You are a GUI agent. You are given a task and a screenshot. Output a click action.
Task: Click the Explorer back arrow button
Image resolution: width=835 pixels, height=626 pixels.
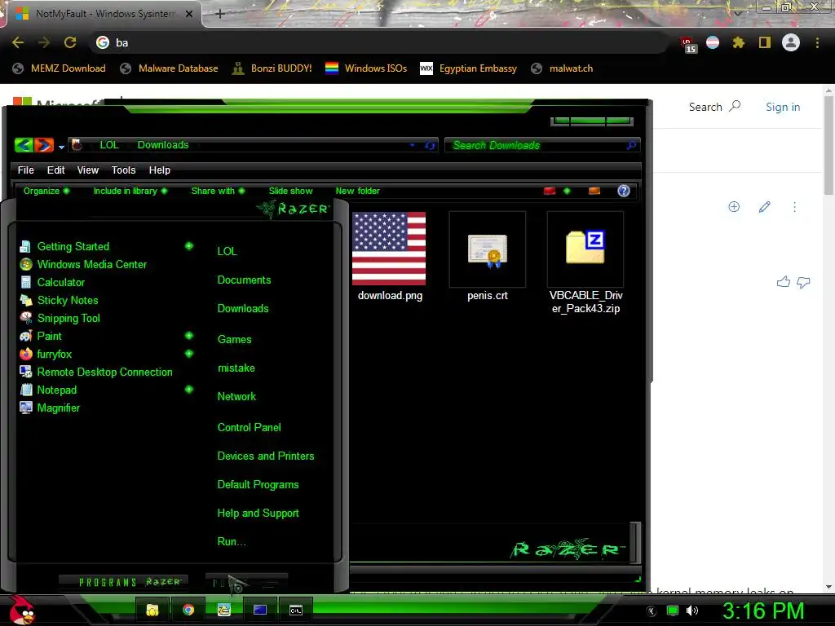tap(24, 145)
